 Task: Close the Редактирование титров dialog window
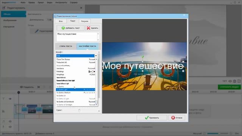pos(184,15)
